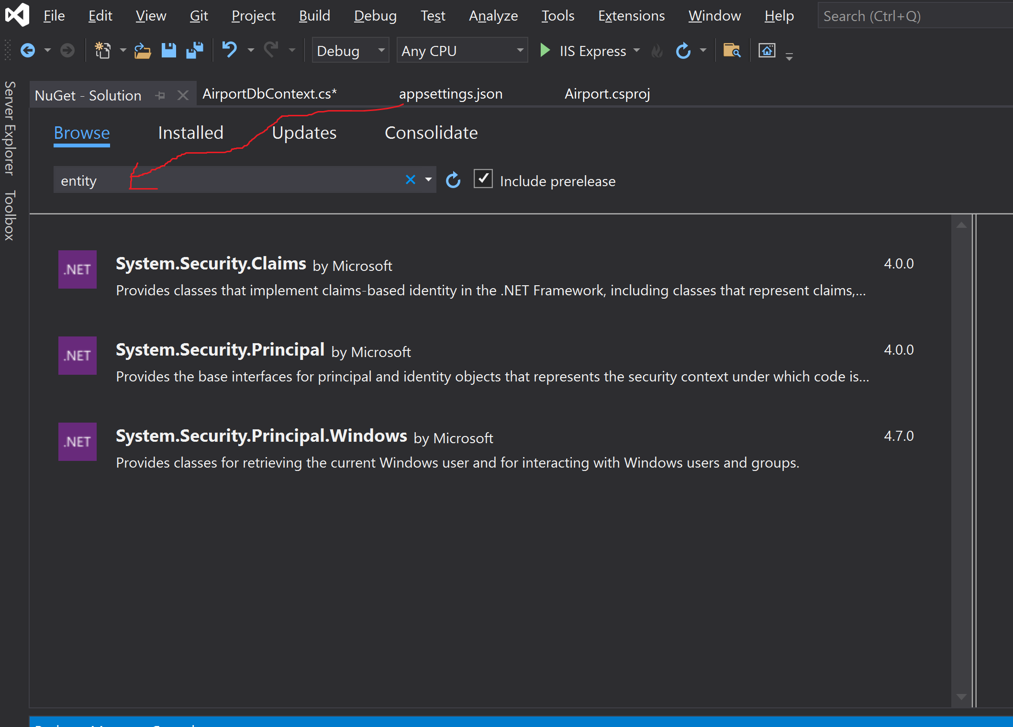Close the NuGet - Solution tab
The height and width of the screenshot is (727, 1013).
(183, 95)
